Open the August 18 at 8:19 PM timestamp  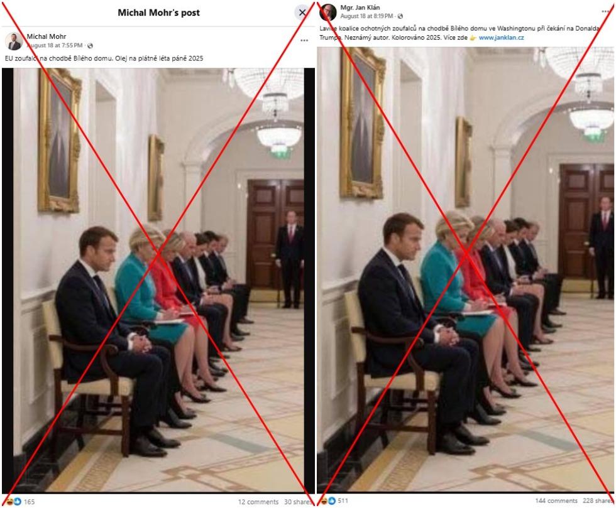[366, 16]
